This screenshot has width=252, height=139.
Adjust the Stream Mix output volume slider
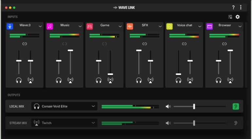click(200, 123)
